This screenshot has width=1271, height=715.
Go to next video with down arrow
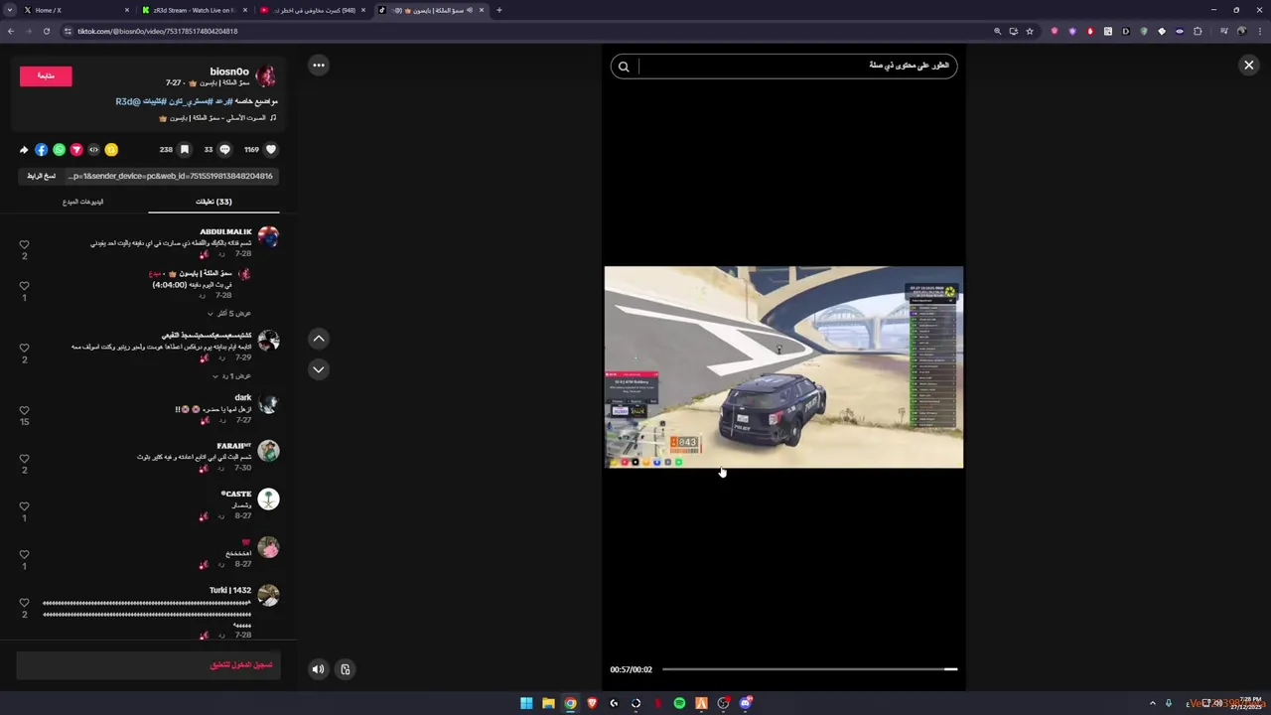(x=319, y=369)
